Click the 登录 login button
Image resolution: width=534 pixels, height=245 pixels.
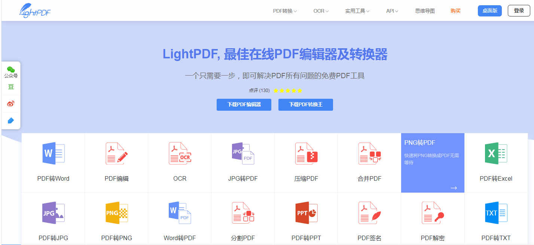[x=519, y=11]
